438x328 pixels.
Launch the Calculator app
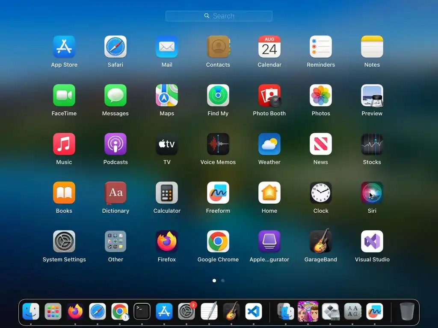pyautogui.click(x=167, y=193)
